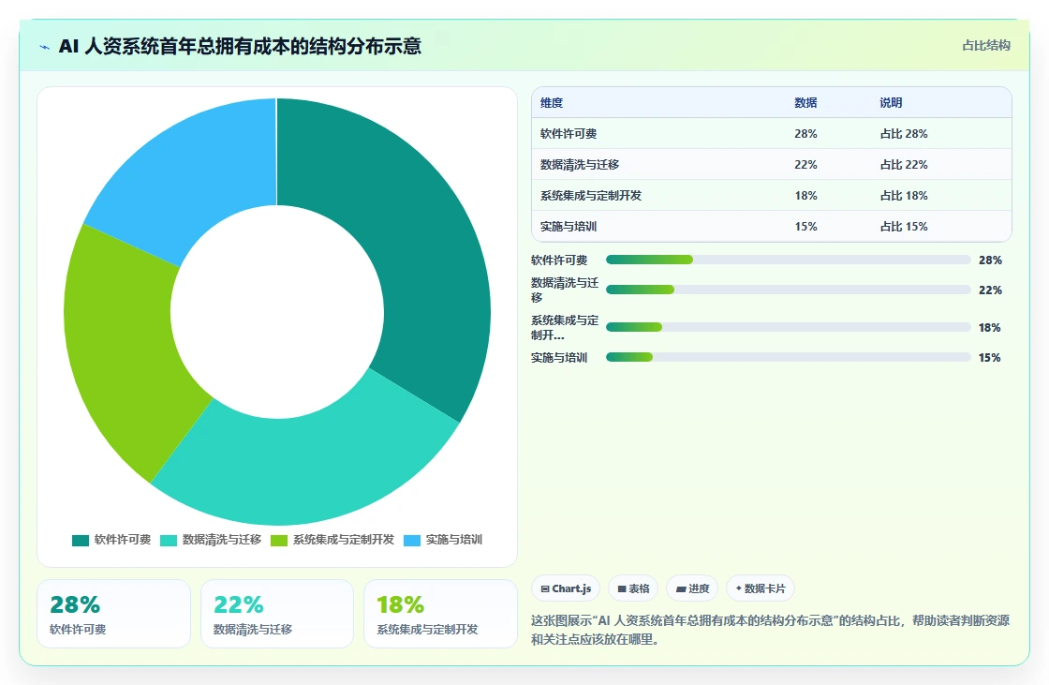Click the 数据 column header
Screen dimensions: 1049x685
tap(805, 102)
